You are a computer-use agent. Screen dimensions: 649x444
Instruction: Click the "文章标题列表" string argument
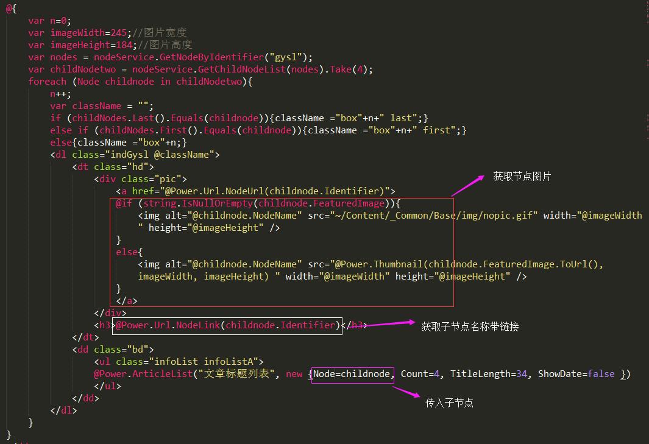pyautogui.click(x=238, y=374)
